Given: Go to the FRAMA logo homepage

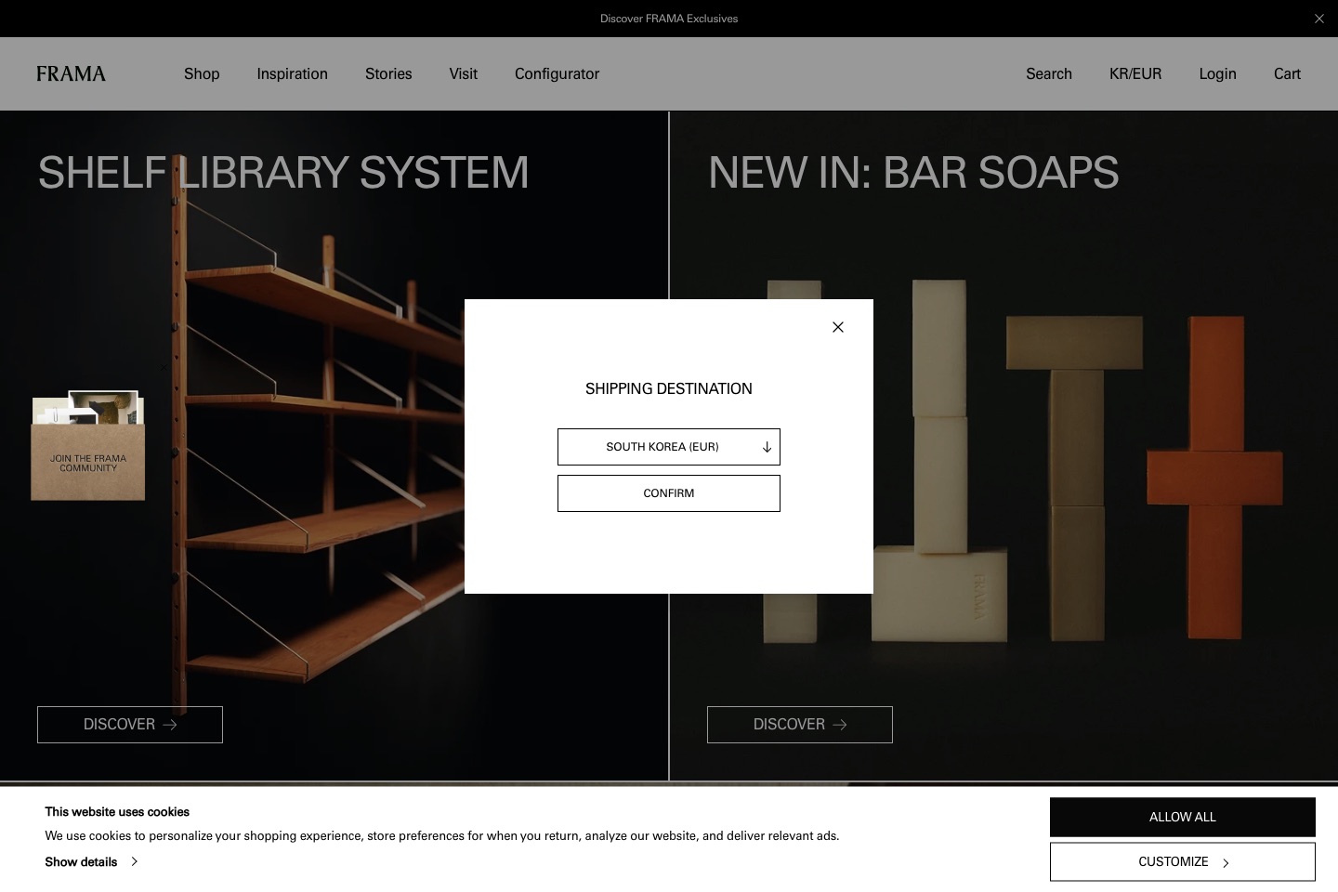Looking at the screenshot, I should point(71,73).
